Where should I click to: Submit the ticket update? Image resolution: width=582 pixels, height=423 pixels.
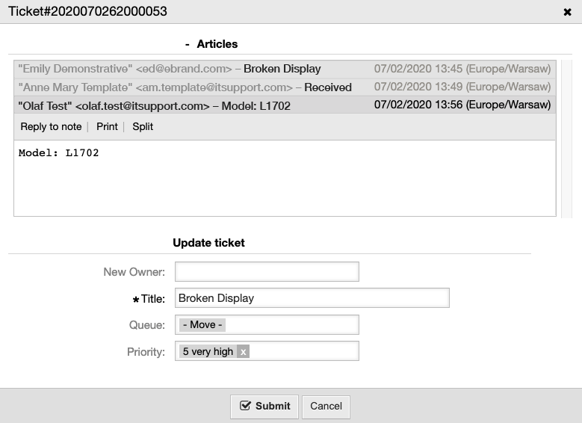(264, 407)
